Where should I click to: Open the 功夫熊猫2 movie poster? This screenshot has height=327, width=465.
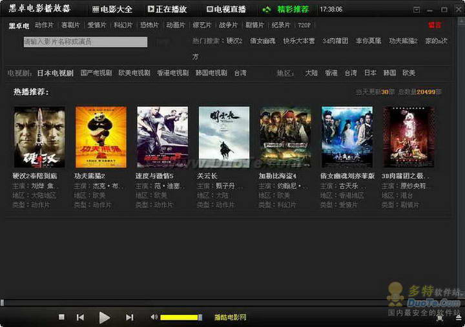point(100,137)
